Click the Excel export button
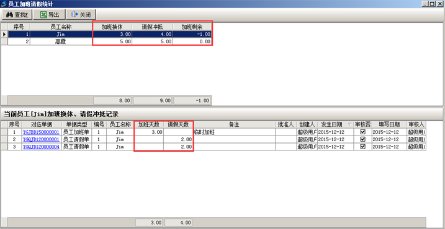The image size is (445, 229). pyautogui.click(x=50, y=14)
